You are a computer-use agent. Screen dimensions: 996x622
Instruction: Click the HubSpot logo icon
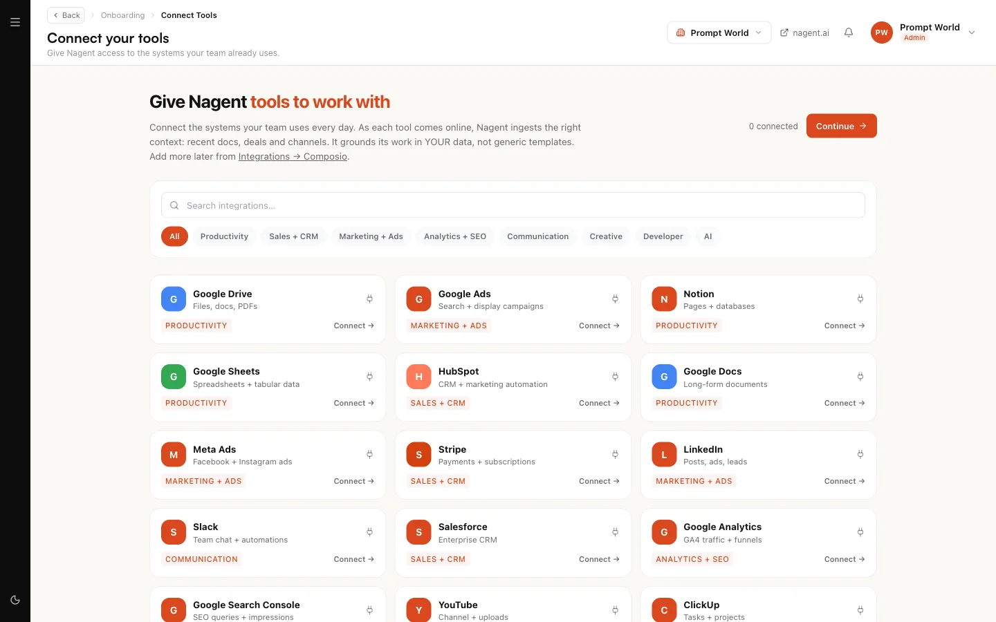(x=418, y=377)
